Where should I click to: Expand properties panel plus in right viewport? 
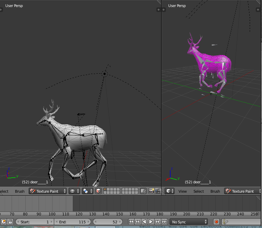[258, 10]
